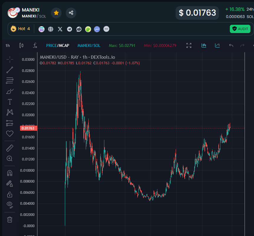The height and width of the screenshot is (236, 254).
Task: Click the MANEKI/USD chart title
Action: coord(77,57)
